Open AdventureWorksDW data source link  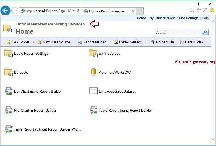click(115, 72)
